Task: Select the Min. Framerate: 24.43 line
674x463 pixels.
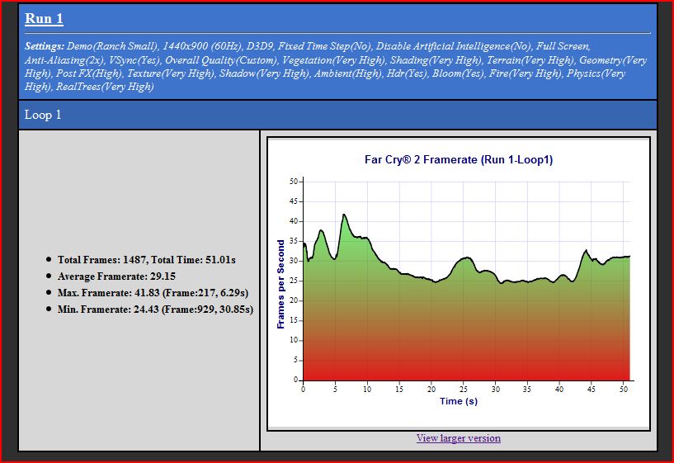Action: pyautogui.click(x=155, y=309)
